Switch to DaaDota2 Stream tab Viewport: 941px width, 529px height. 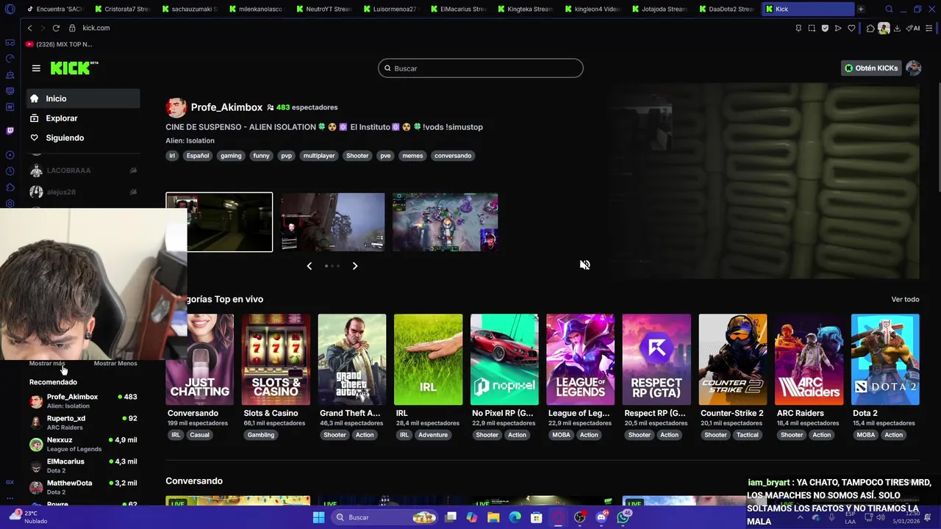pyautogui.click(x=726, y=9)
